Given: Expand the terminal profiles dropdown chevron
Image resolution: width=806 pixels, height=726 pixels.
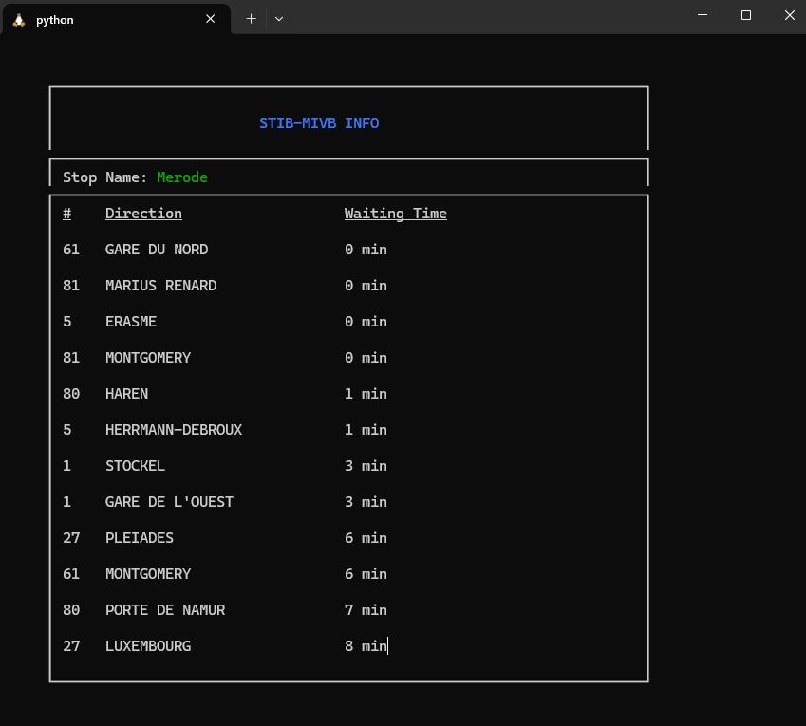Looking at the screenshot, I should click(x=279, y=18).
